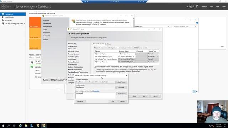228x128 pixels.
Task: Open the notifications flag in Server Manager
Action: (197, 6)
